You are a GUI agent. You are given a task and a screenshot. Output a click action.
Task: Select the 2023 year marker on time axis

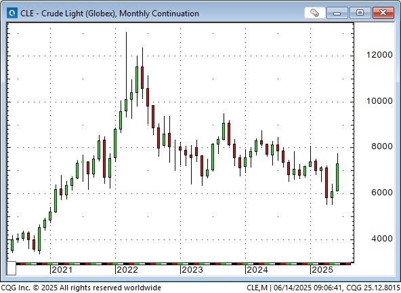[x=192, y=270]
